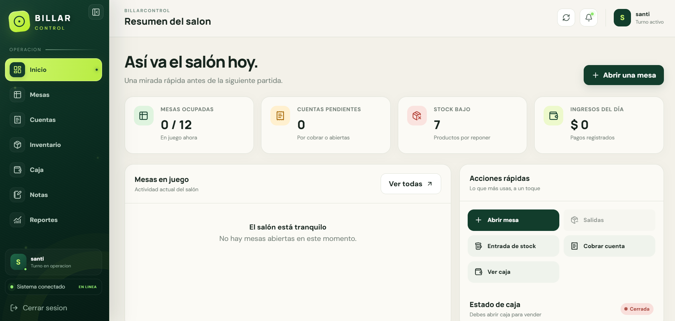Click the Mesas en juego heading
Viewport: 675px width, 321px height.
point(161,179)
